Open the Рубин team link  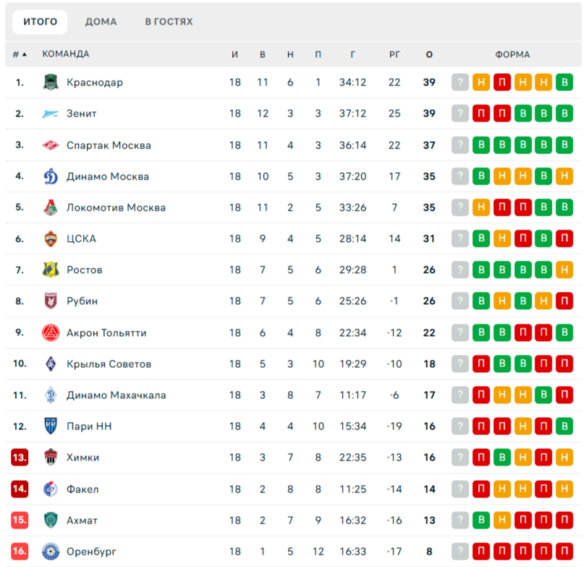click(x=82, y=301)
